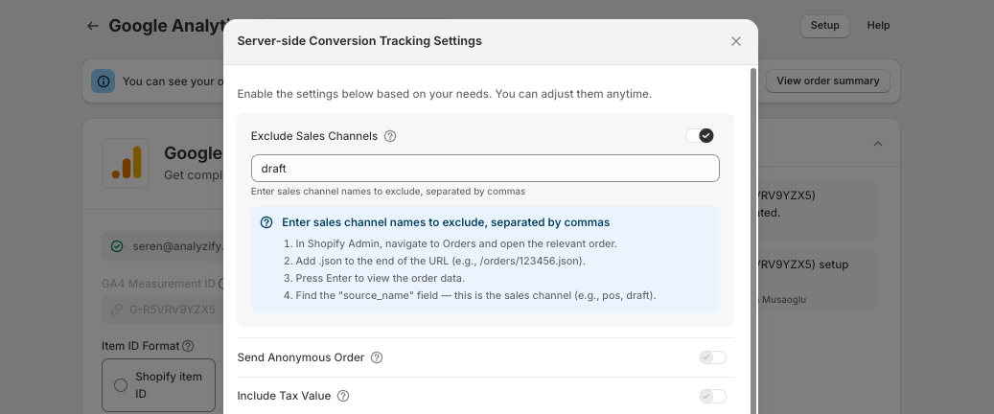The height and width of the screenshot is (414, 994).
Task: Click the 'GA4 Measurement ID' label
Action: click(158, 284)
